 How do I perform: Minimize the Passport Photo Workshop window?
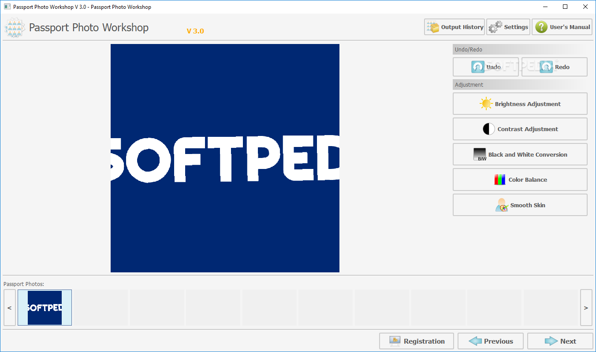pyautogui.click(x=545, y=7)
